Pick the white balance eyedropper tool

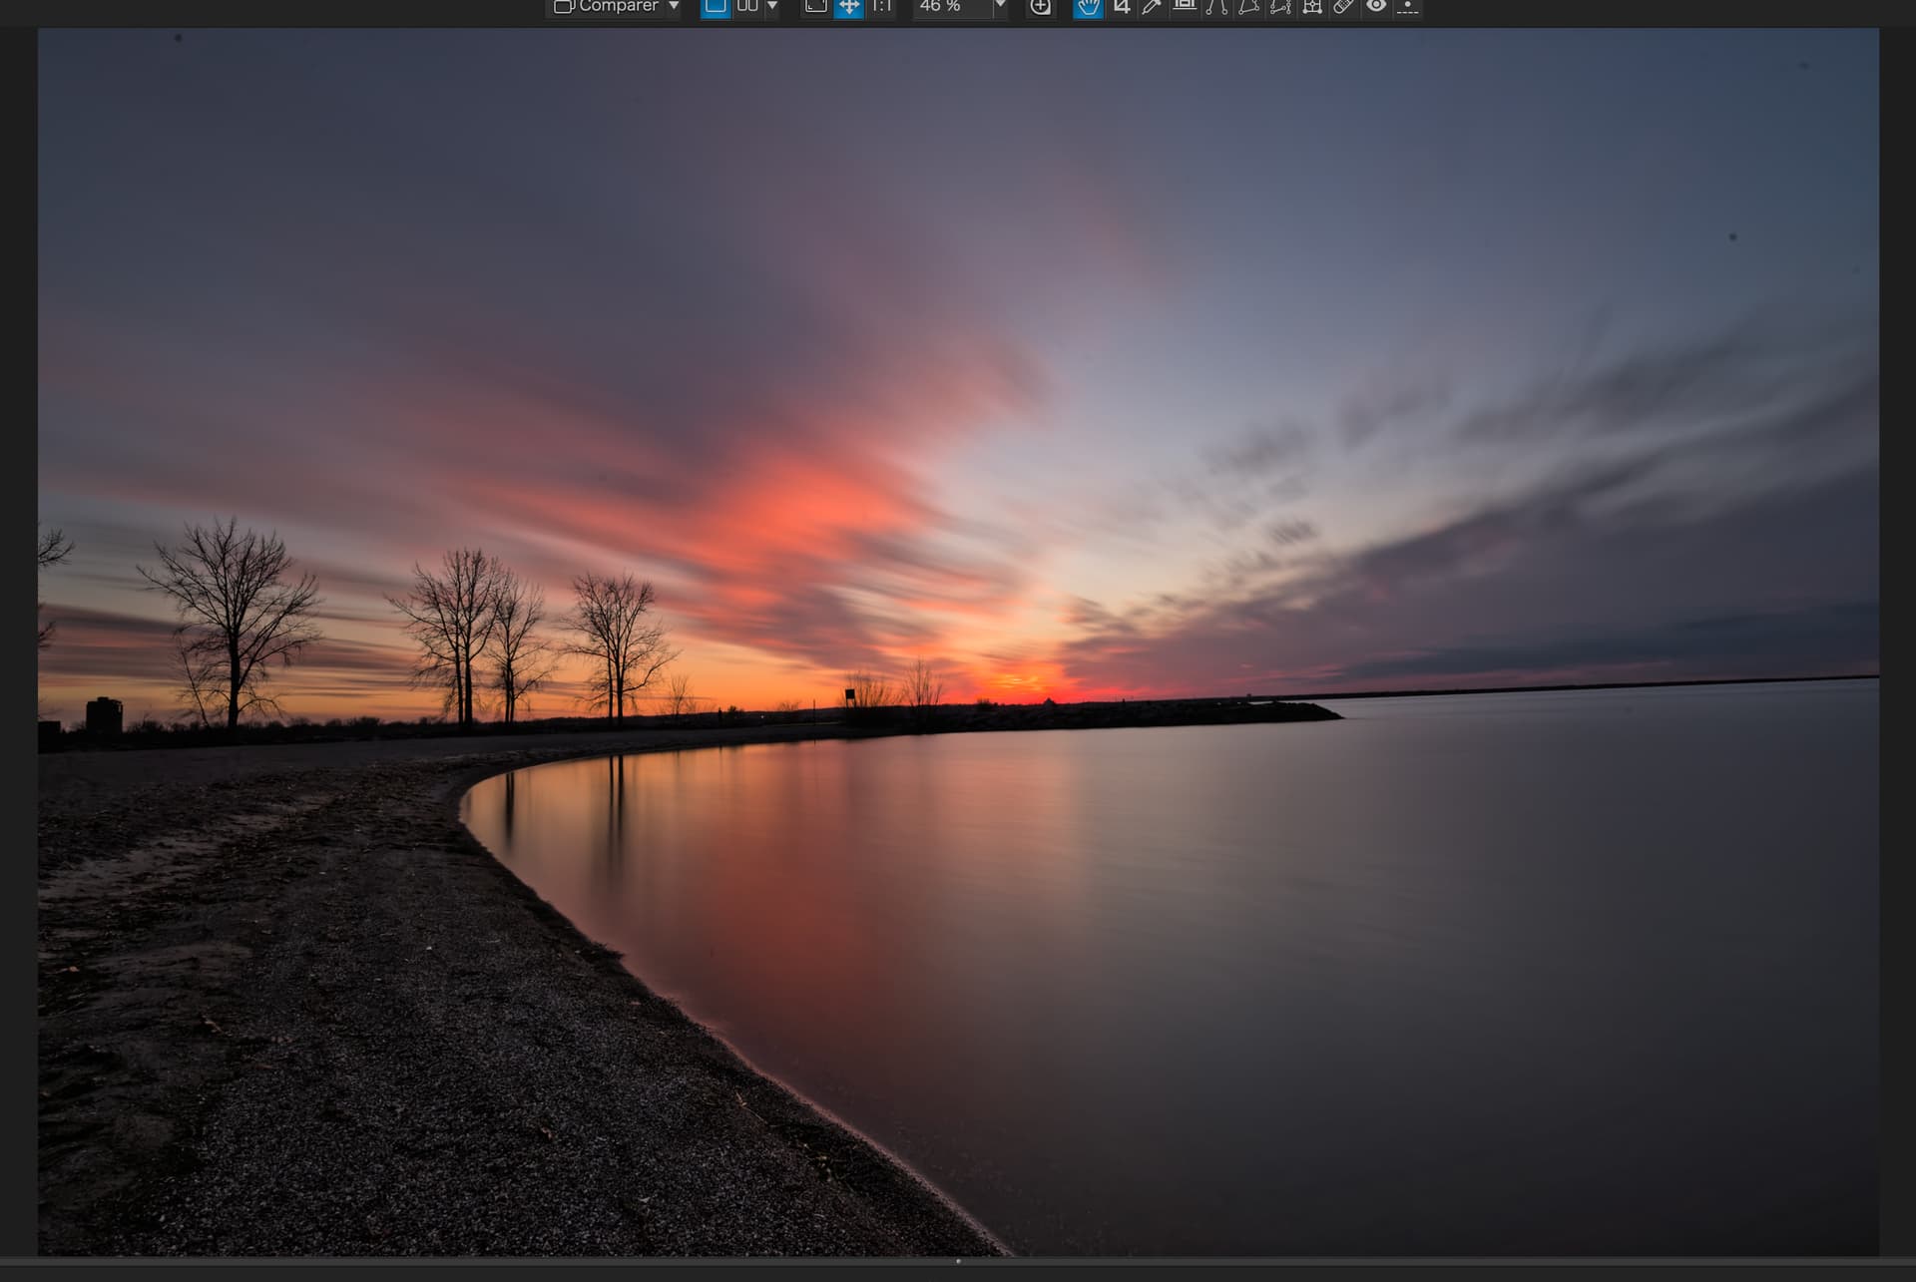click(x=1152, y=7)
